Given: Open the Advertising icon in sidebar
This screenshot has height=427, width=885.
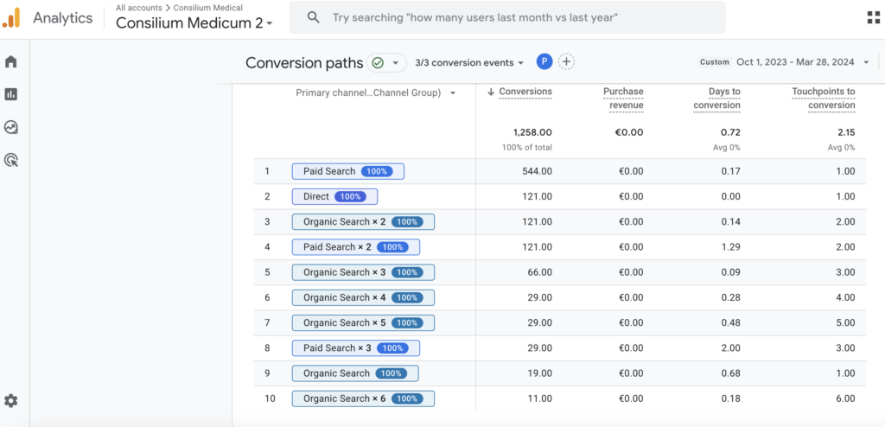Looking at the screenshot, I should (x=10, y=161).
